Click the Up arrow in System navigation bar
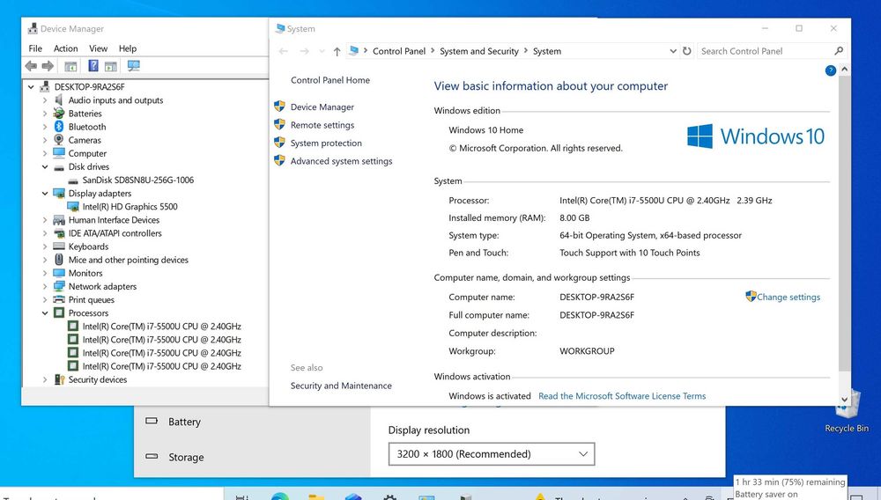 pos(337,52)
